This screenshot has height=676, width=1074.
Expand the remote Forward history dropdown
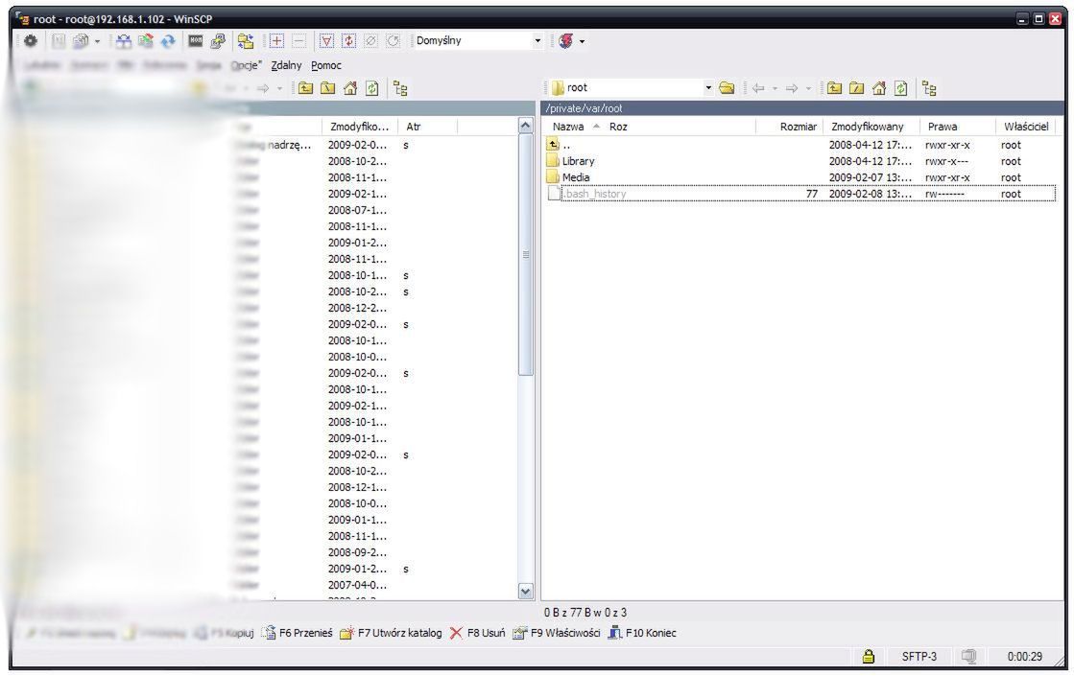coord(808,89)
